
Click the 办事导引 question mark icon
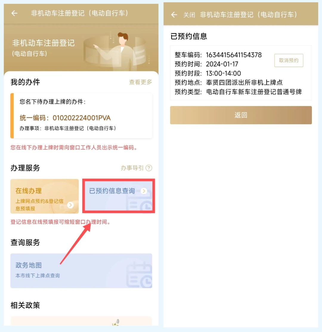coord(149,168)
